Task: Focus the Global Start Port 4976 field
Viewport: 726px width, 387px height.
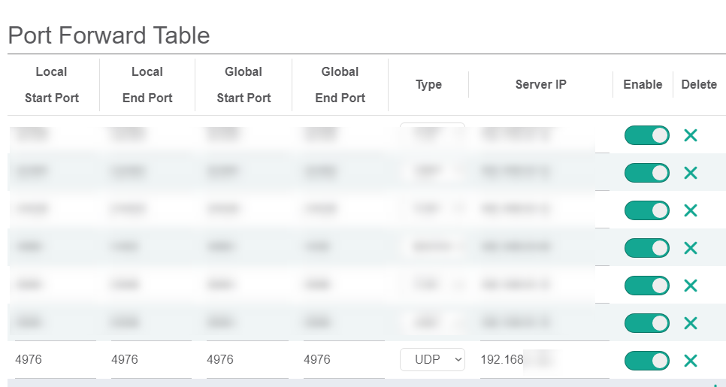Action: tap(243, 360)
